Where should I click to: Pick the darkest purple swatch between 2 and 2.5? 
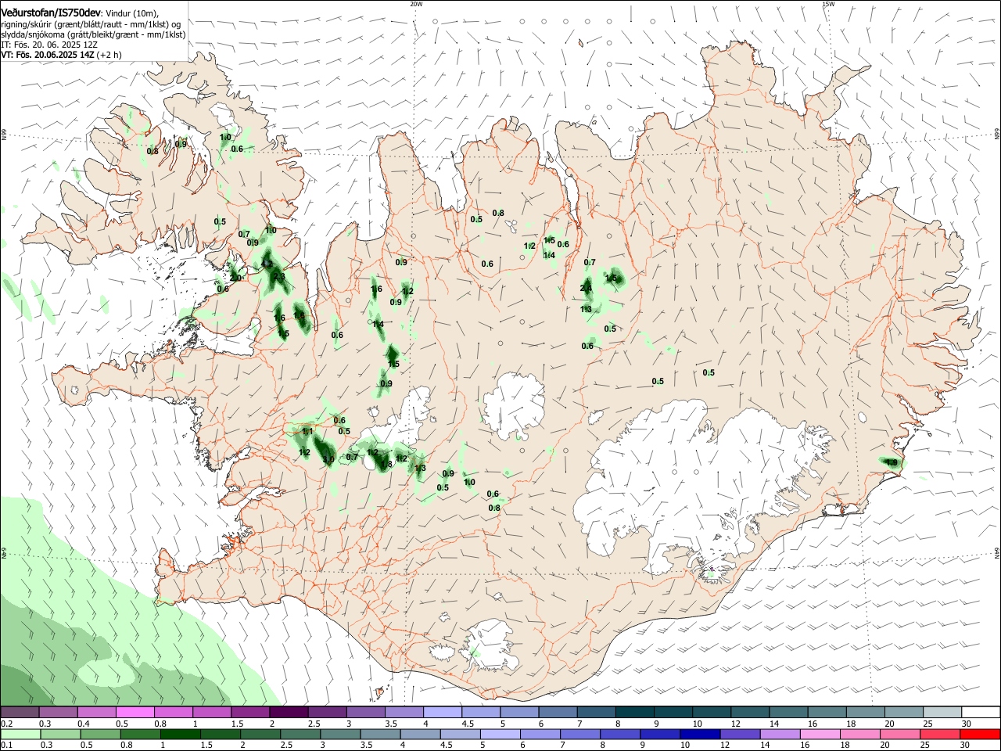coord(289,713)
